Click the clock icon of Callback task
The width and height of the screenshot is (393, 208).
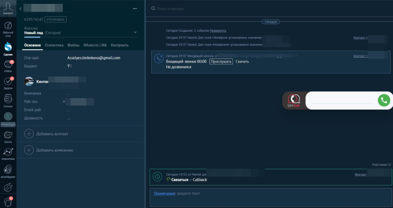(x=157, y=177)
